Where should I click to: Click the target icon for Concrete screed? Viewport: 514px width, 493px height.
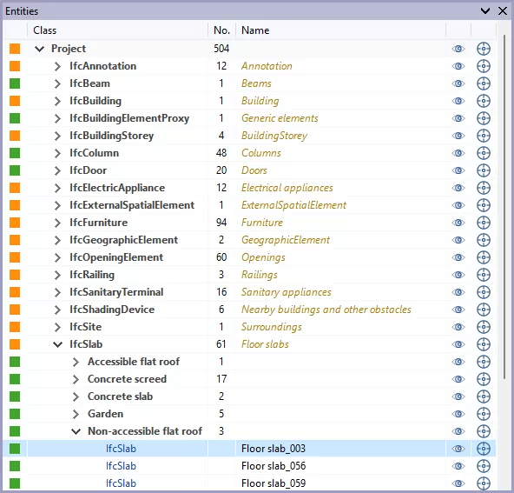click(484, 379)
